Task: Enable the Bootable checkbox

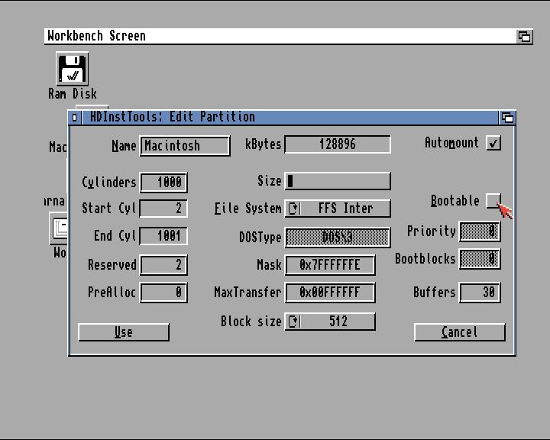Action: click(493, 201)
